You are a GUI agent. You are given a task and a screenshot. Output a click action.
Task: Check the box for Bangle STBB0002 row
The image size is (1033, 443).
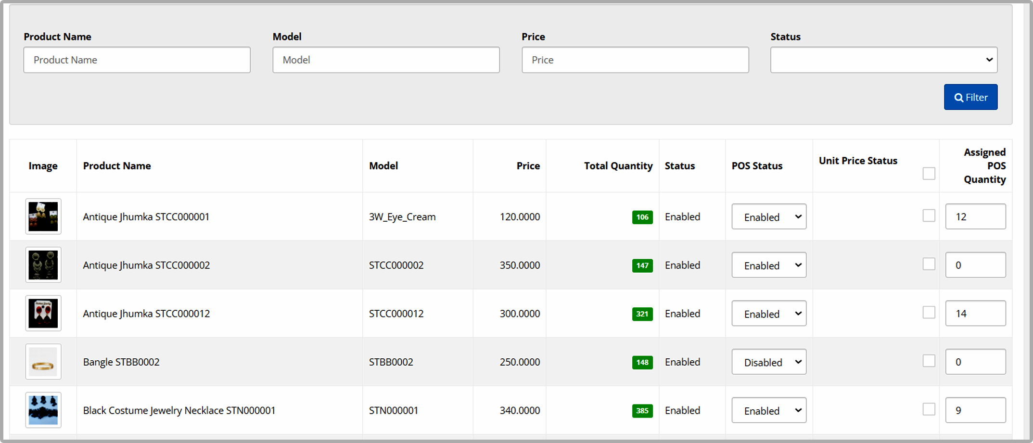tap(929, 361)
